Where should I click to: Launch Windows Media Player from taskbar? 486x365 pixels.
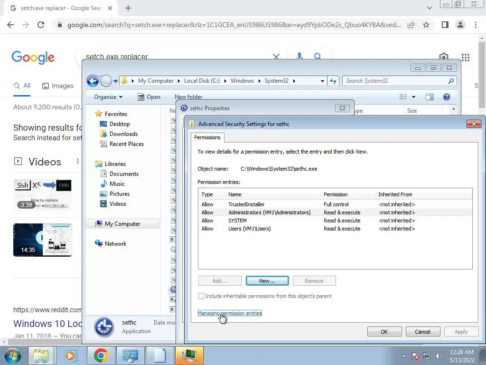tap(71, 355)
